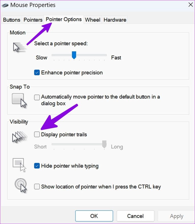195x224 pixels.
Task: Open the Hardware tab
Action: (x=115, y=20)
